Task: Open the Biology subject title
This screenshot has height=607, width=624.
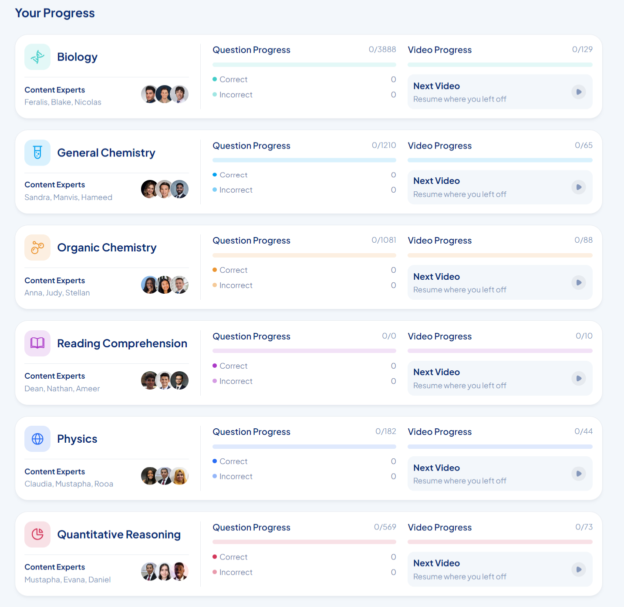Action: pyautogui.click(x=78, y=57)
